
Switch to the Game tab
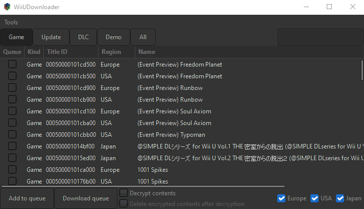16,37
